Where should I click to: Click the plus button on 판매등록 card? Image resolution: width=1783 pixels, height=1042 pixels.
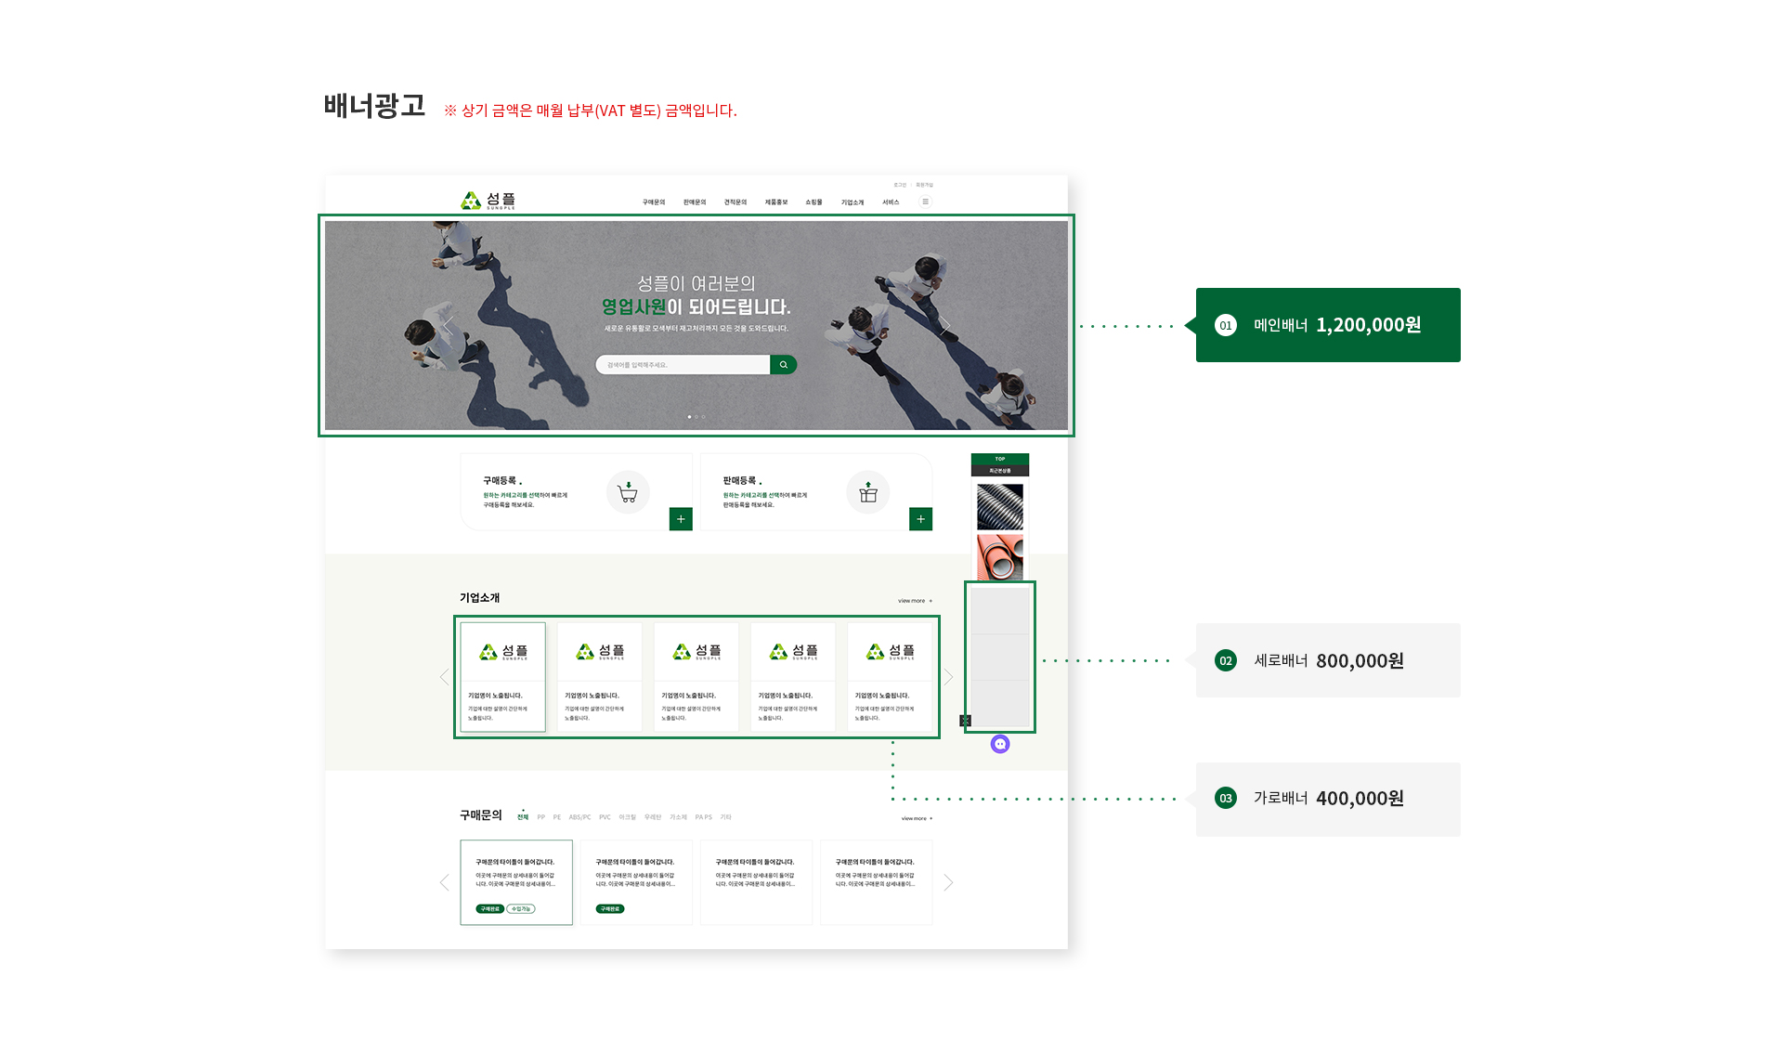[920, 519]
